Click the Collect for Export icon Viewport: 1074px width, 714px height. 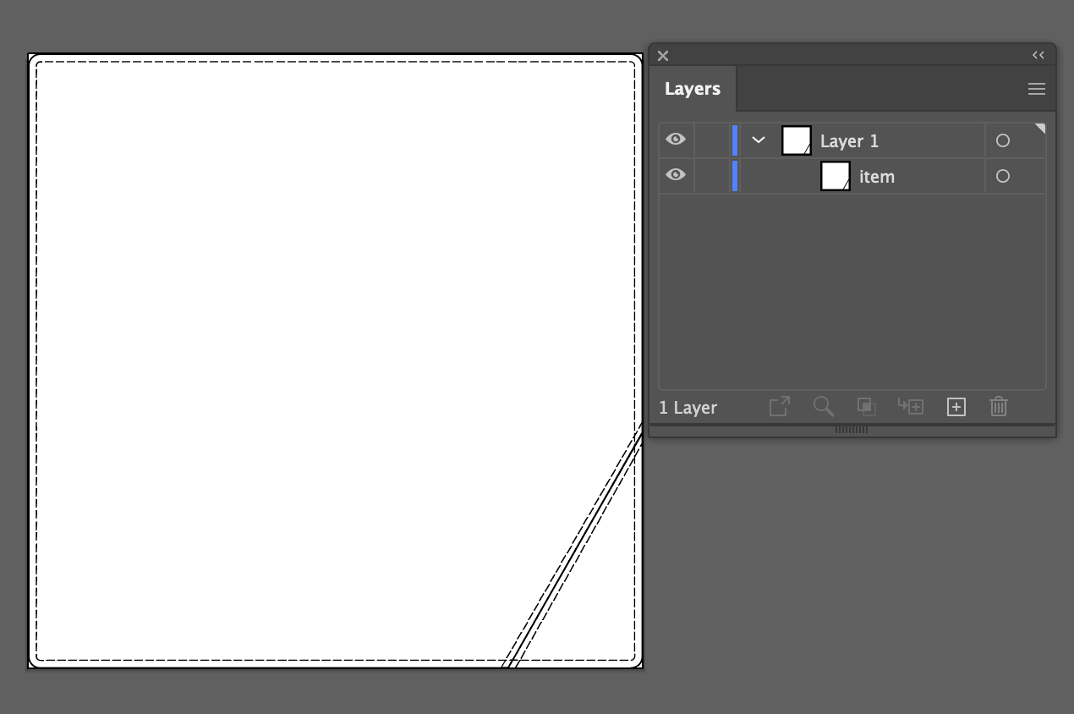point(779,407)
